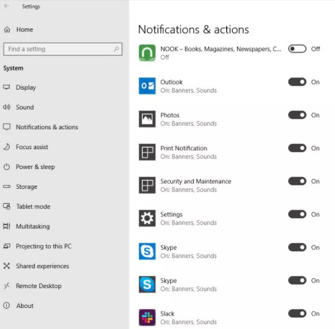Open Power & sleep settings
This screenshot has height=329, width=335.
[35, 167]
